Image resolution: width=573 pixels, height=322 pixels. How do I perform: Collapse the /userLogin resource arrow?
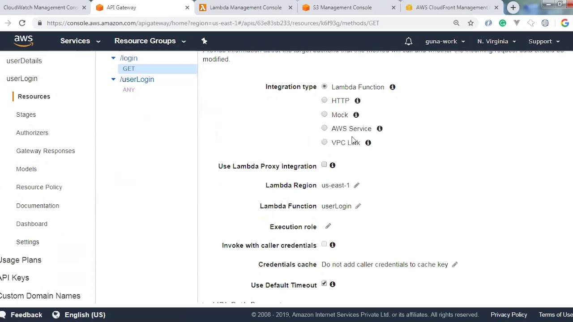coord(113,79)
